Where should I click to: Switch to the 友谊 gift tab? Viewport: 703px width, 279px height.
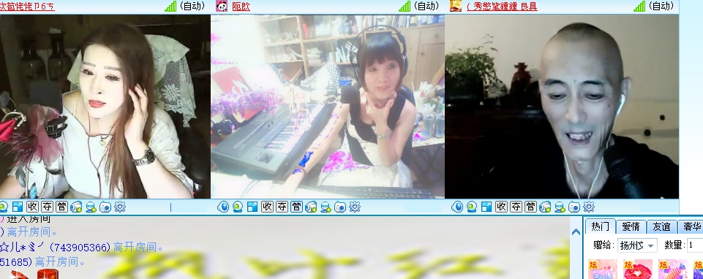click(x=661, y=226)
